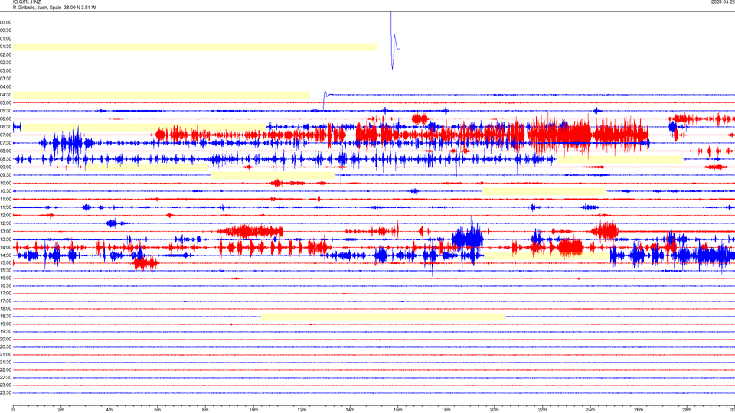Click the 14:00 time row label

tap(6, 247)
